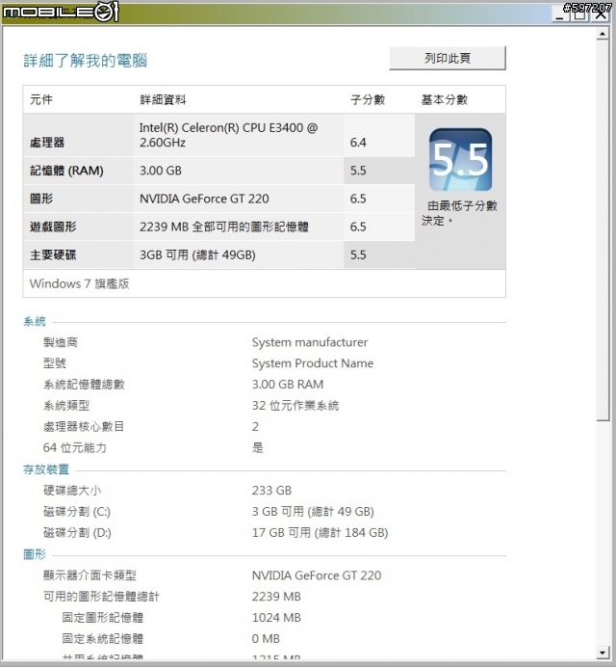Select the 遊戲圖形 row label
This screenshot has height=668, width=616.
coord(53,227)
